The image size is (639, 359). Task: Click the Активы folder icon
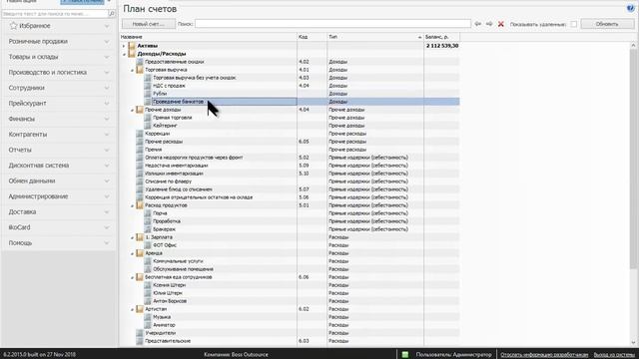[132, 46]
